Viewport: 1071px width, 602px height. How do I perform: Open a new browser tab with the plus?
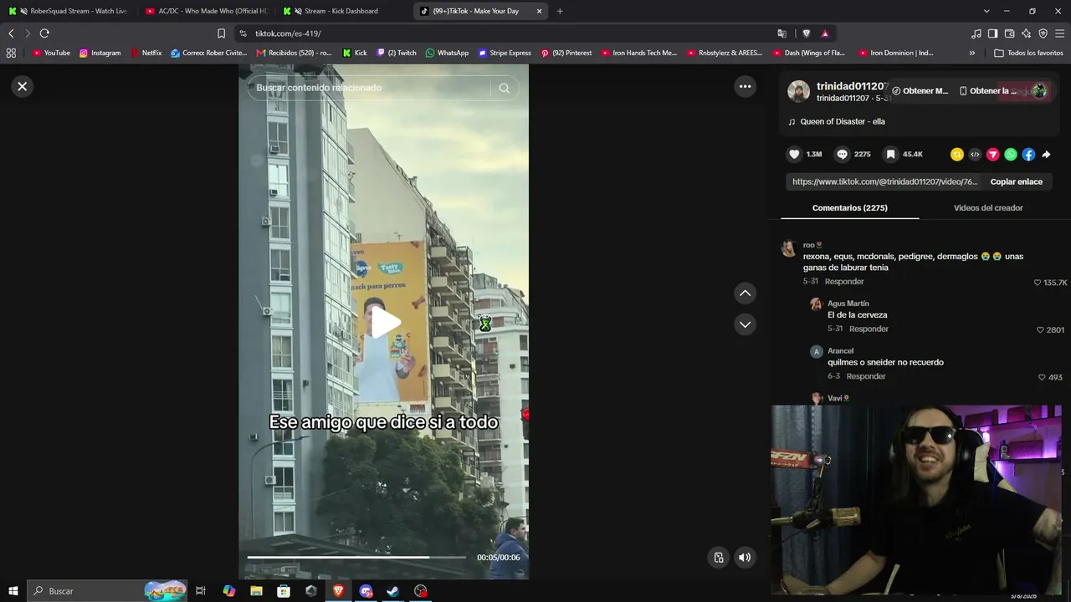point(560,11)
